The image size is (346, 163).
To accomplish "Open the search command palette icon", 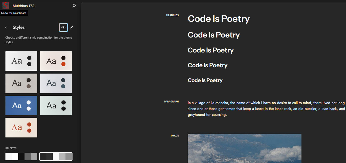I will point(74,6).
